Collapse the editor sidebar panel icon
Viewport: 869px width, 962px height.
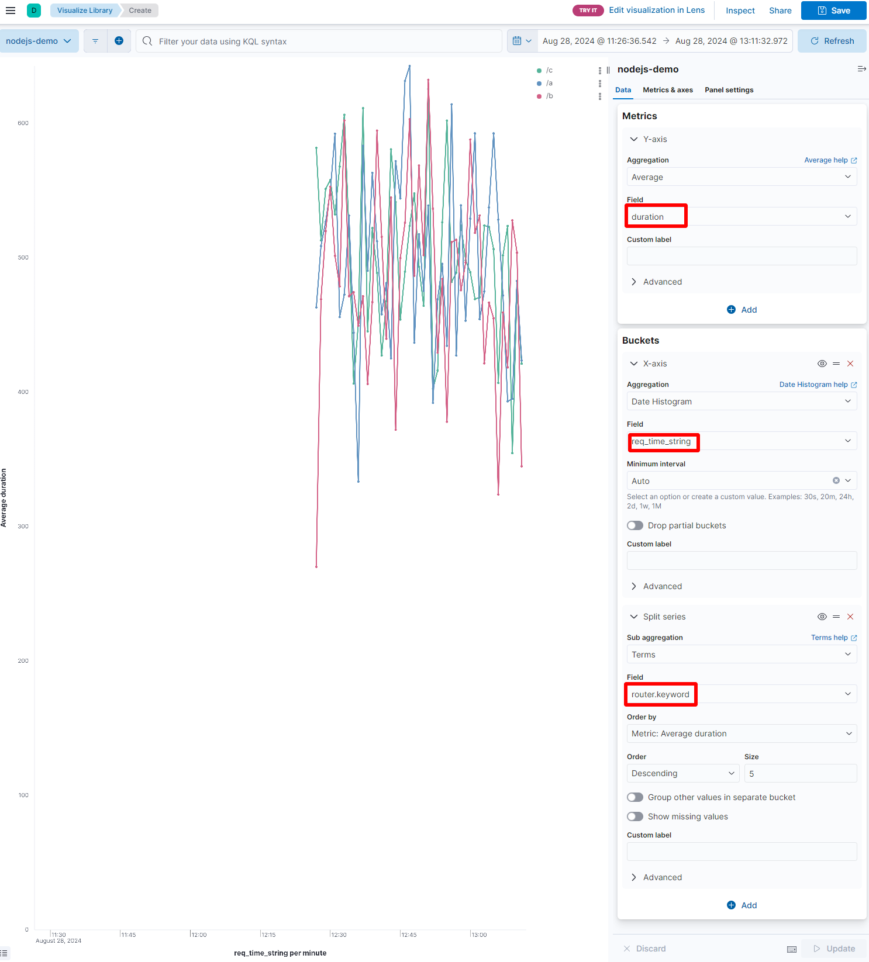point(861,69)
